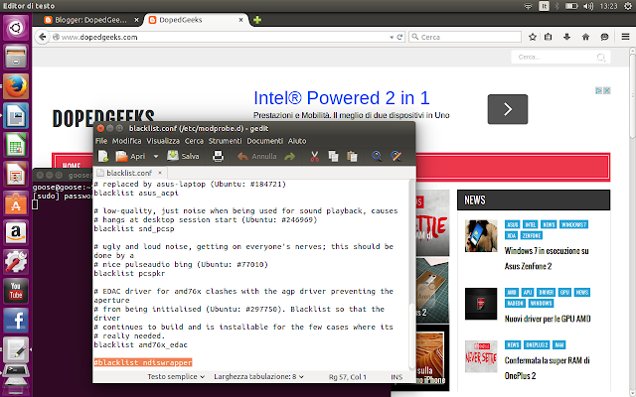Create a new document in gedit toolbar

(x=103, y=156)
